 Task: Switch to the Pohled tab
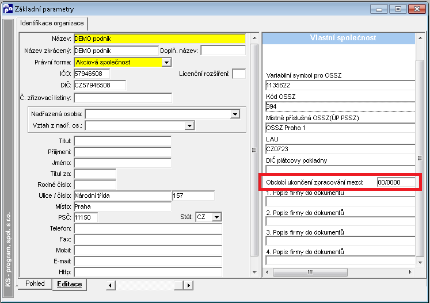tap(35, 283)
